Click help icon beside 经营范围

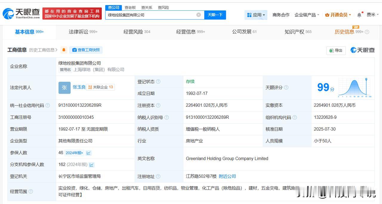click(30, 191)
